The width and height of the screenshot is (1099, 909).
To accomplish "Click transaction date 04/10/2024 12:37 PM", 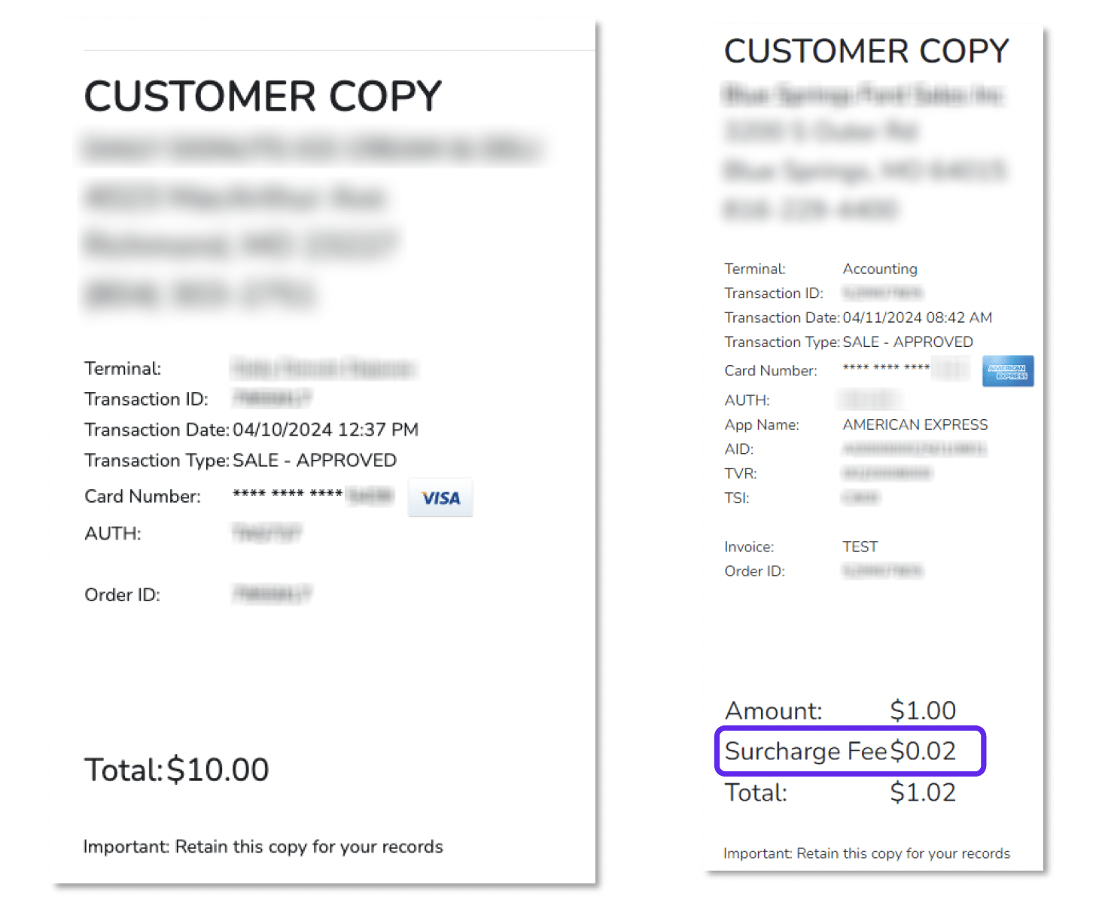I will [325, 430].
